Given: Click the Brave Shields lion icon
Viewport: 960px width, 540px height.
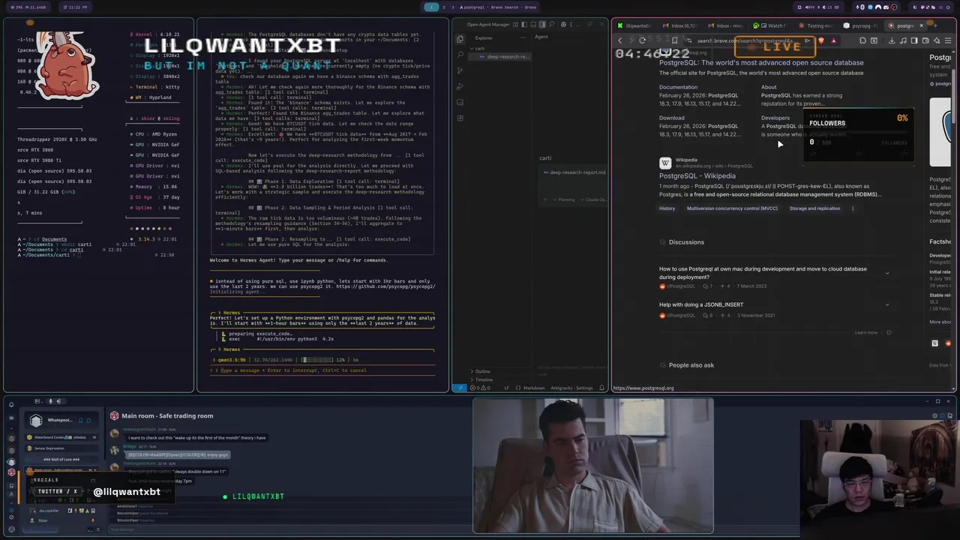Looking at the screenshot, I should (821, 40).
